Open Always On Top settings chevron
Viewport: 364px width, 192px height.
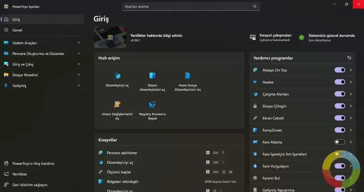click(350, 70)
